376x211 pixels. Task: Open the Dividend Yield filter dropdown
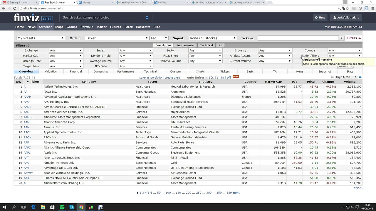[135, 56]
